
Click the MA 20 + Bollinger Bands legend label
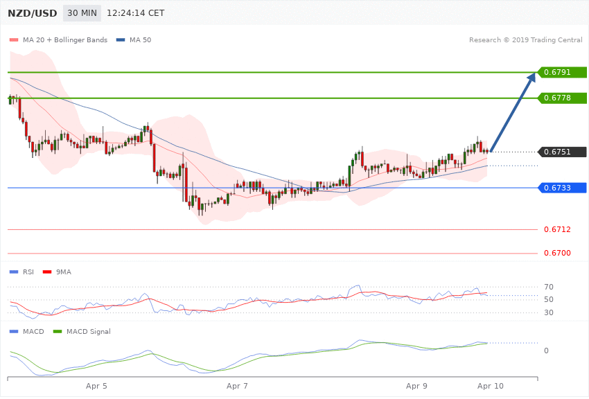65,39
